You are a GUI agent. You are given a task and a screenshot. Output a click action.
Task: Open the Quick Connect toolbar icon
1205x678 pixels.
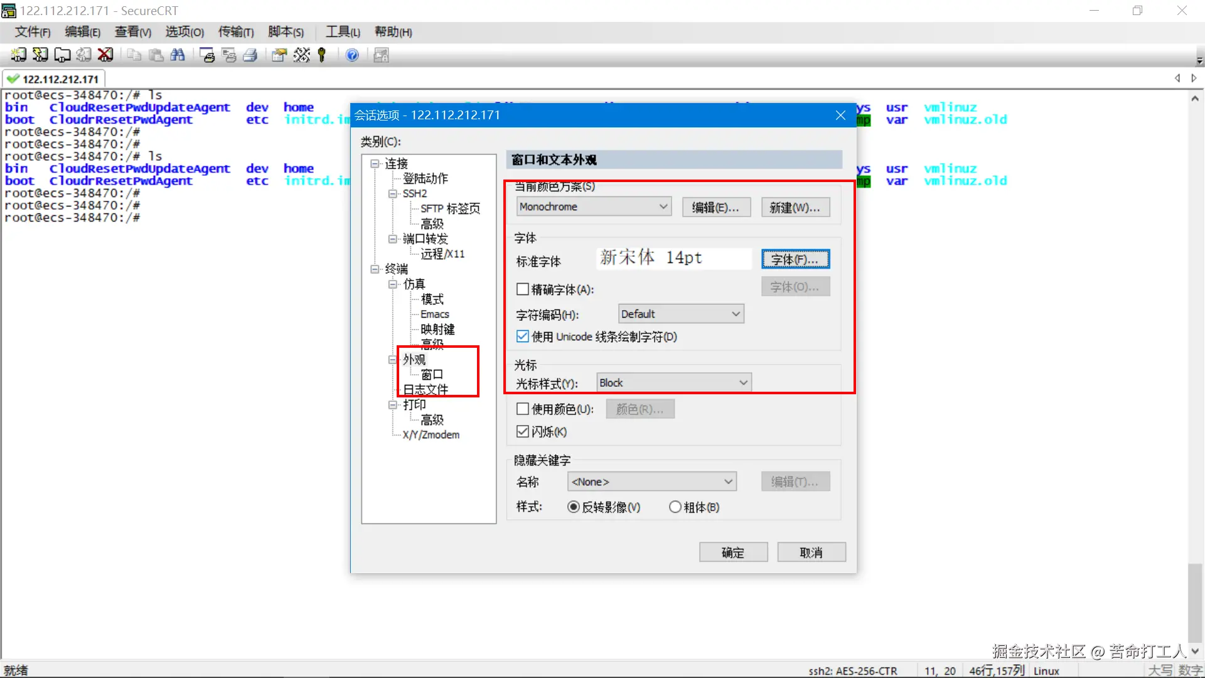[x=40, y=55]
